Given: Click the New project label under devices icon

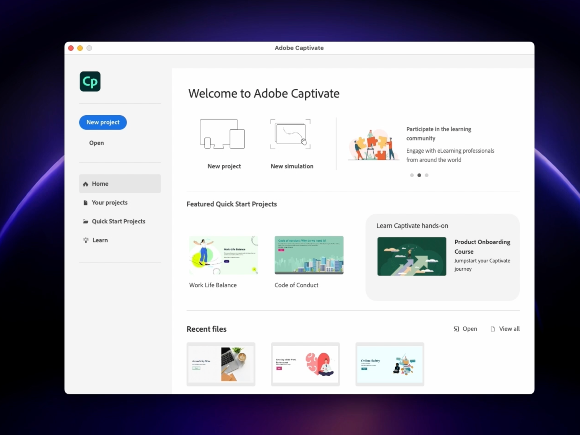Looking at the screenshot, I should pyautogui.click(x=224, y=166).
